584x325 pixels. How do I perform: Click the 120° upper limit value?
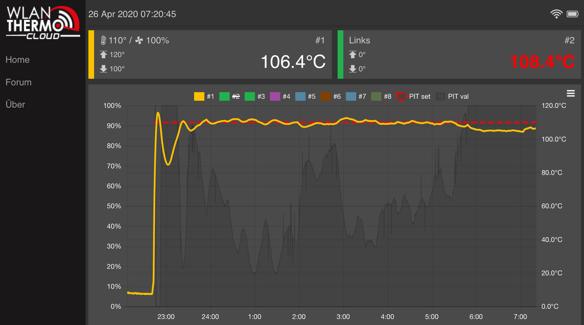point(117,55)
